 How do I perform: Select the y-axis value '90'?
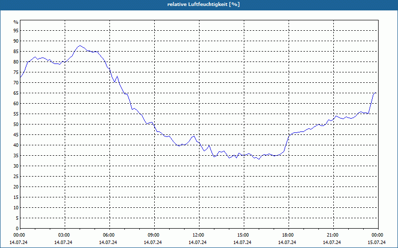click(x=16, y=41)
